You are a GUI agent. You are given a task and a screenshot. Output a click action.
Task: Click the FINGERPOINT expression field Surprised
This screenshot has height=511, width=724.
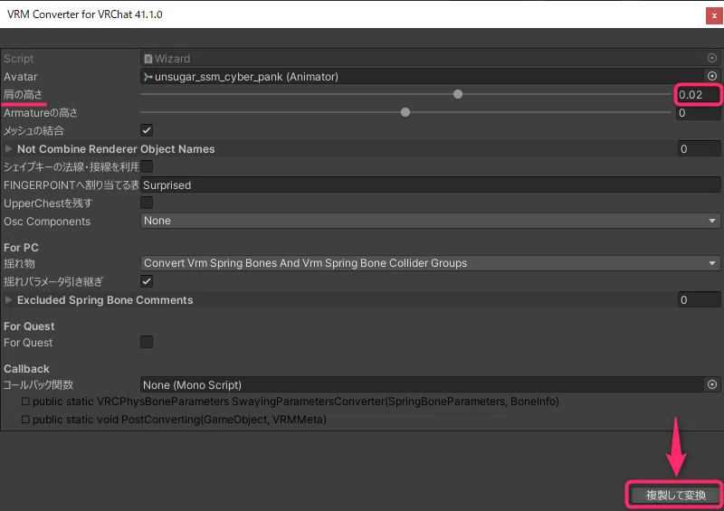(x=431, y=185)
